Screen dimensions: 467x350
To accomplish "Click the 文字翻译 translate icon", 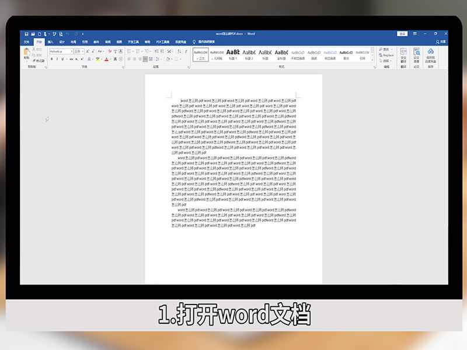I will tap(403, 54).
